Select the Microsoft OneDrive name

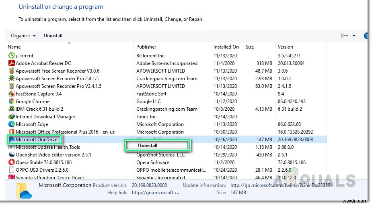tap(37, 140)
